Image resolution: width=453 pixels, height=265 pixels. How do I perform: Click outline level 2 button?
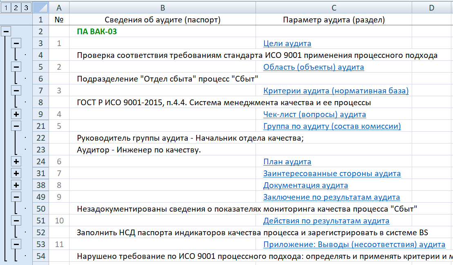16,7
